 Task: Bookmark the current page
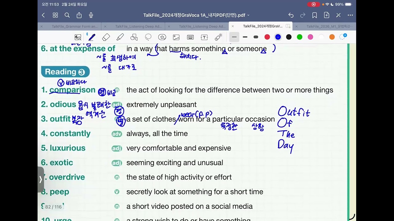(315, 15)
